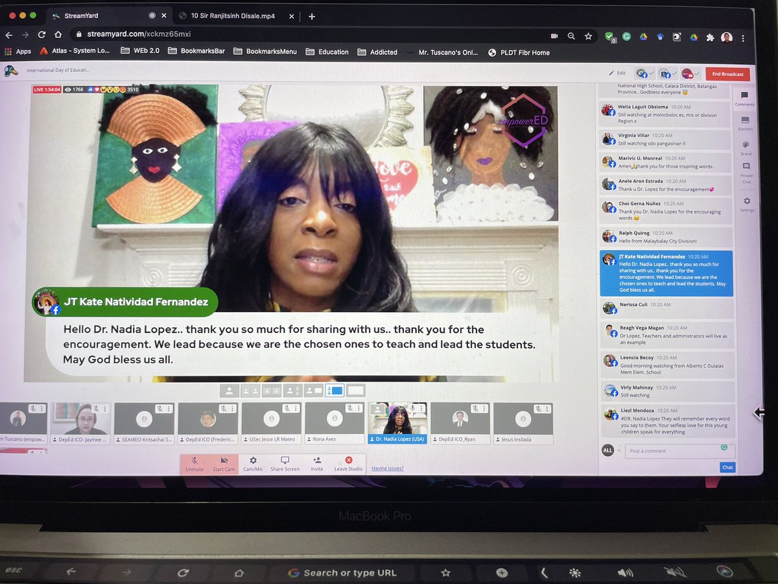Toggle the second Facebook destination
This screenshot has height=584, width=778.
point(667,73)
